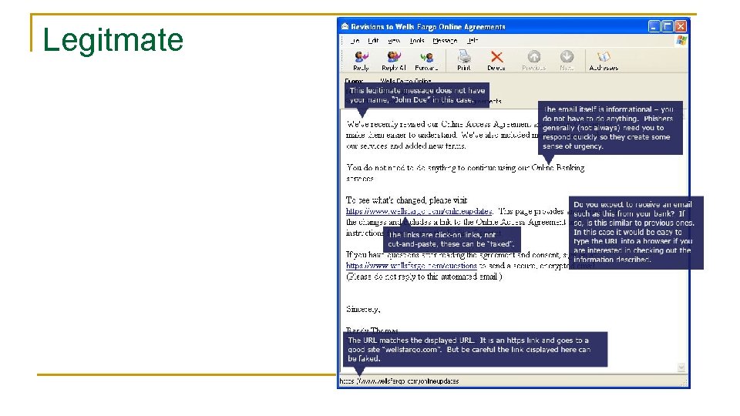The height and width of the screenshot is (416, 740).
Task: Open the Help menu
Action: (473, 41)
